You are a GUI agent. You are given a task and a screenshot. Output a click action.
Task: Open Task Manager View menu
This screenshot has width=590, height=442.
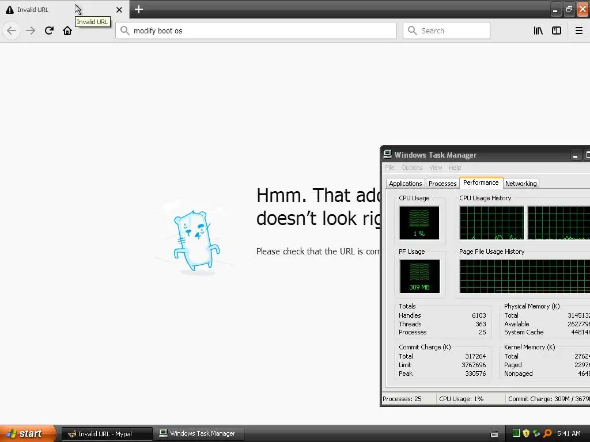(x=436, y=167)
